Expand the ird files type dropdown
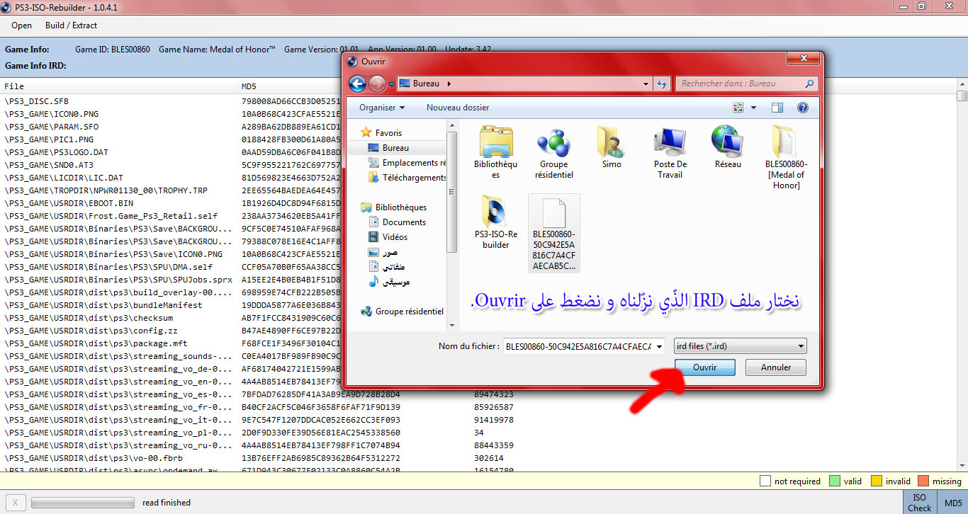This screenshot has width=968, height=514. coord(740,346)
